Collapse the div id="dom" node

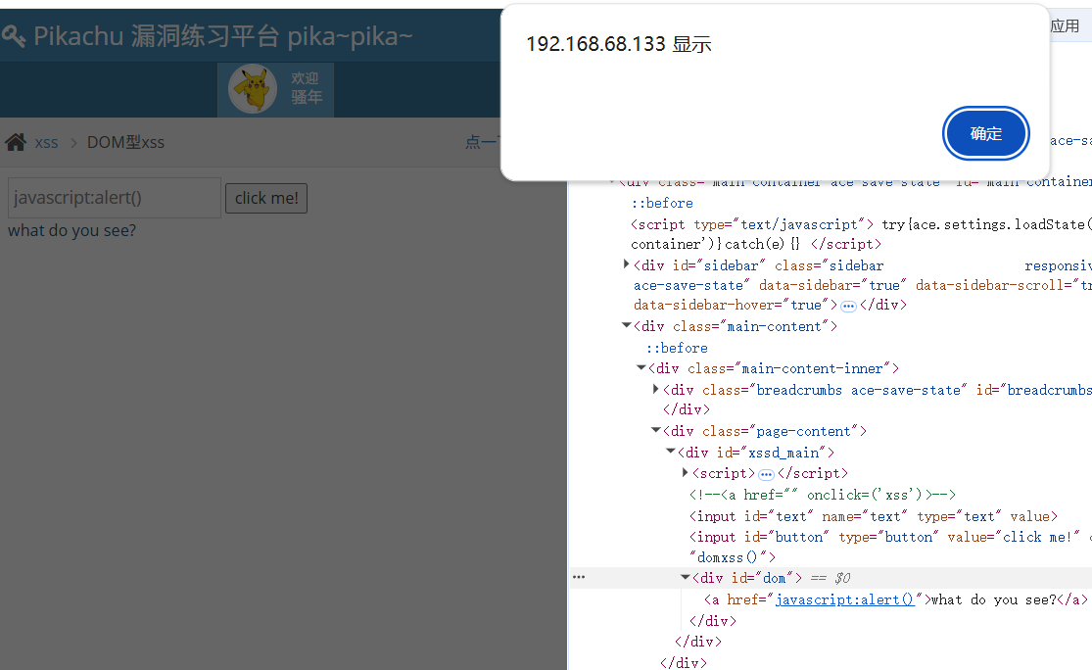[x=685, y=577]
